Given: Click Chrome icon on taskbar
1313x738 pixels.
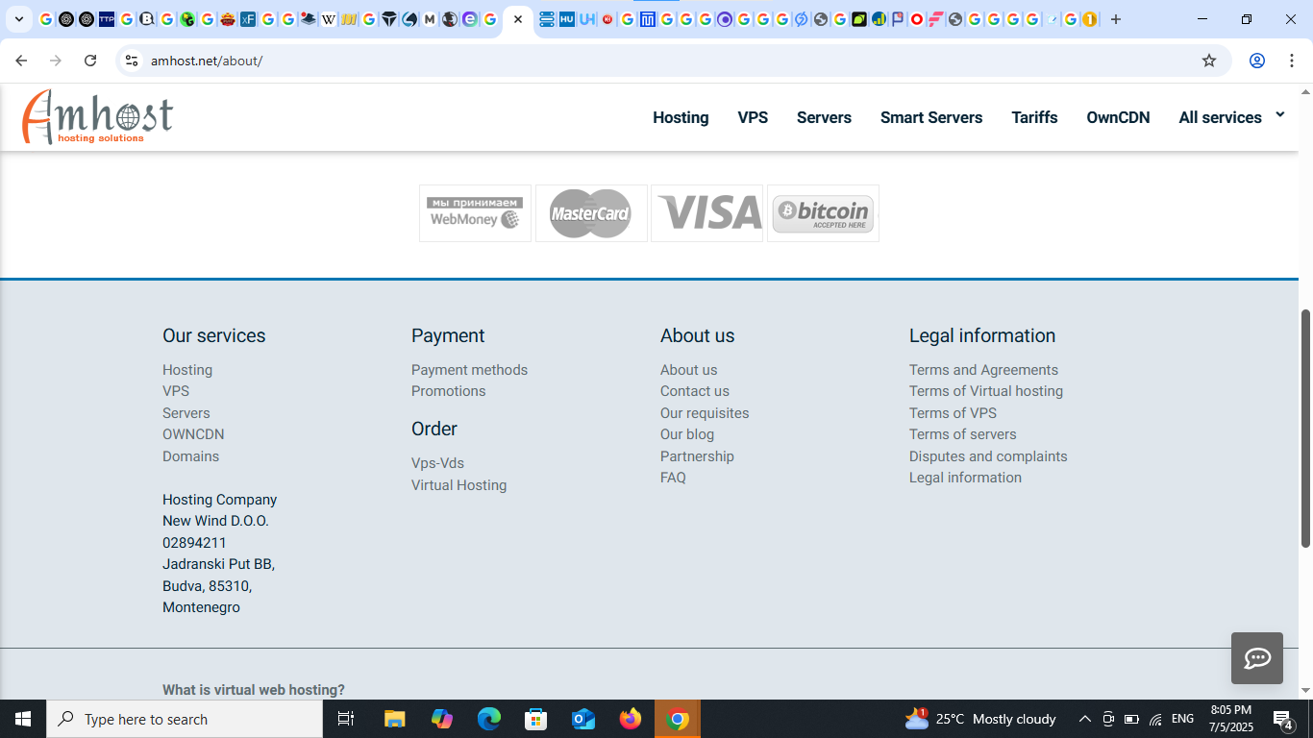Looking at the screenshot, I should (678, 719).
